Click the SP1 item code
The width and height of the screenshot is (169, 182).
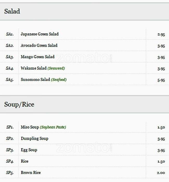10,127
